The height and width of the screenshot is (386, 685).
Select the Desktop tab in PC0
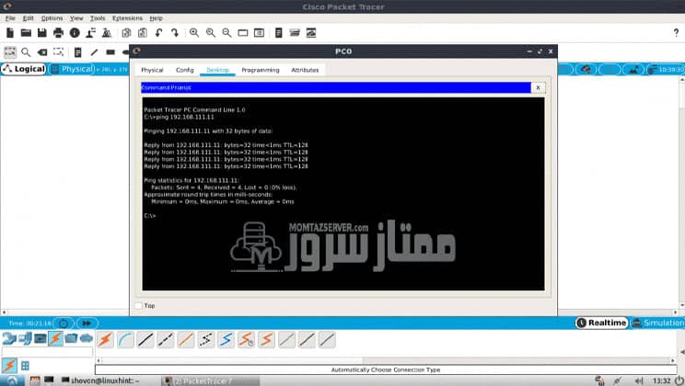pos(217,70)
